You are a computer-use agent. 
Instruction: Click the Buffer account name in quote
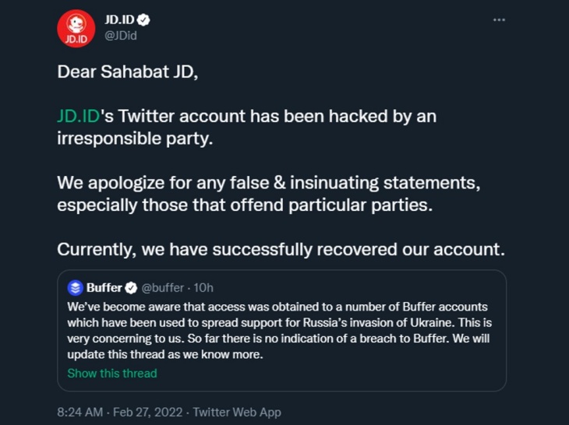click(x=104, y=287)
